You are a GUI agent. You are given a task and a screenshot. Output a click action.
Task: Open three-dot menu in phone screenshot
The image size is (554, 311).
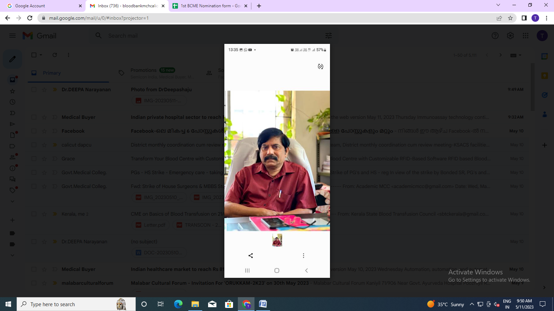point(304,256)
